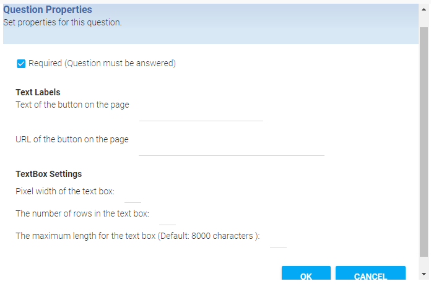This screenshot has width=431, height=284.
Task: Uncheck the Required checkbox
Action: 21,64
